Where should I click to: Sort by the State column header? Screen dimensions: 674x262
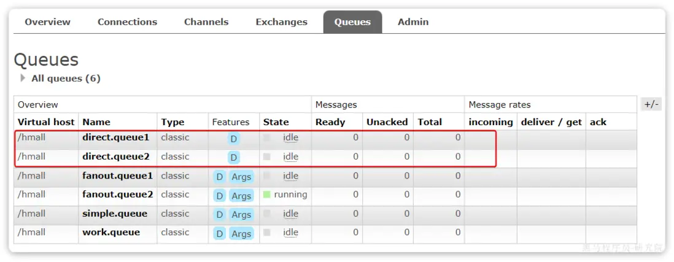276,122
